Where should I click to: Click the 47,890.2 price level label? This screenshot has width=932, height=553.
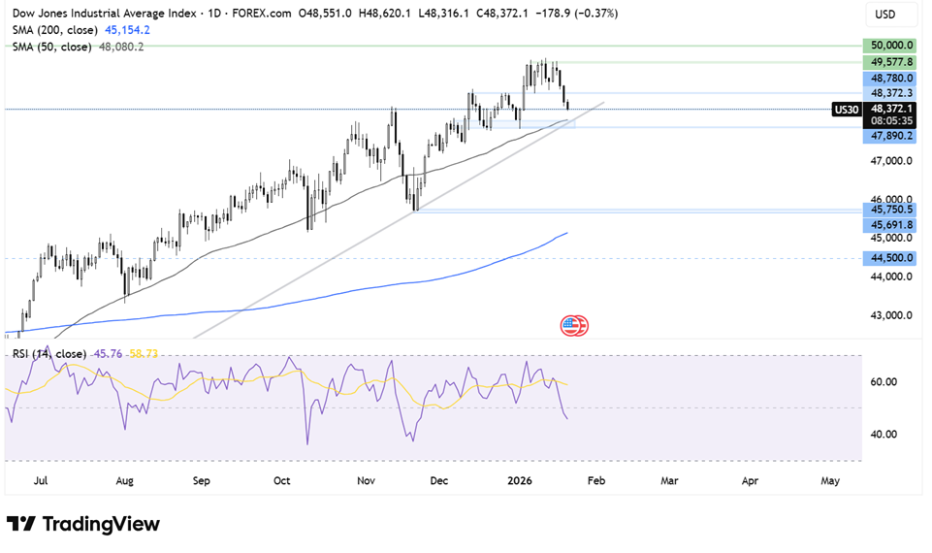tap(889, 136)
